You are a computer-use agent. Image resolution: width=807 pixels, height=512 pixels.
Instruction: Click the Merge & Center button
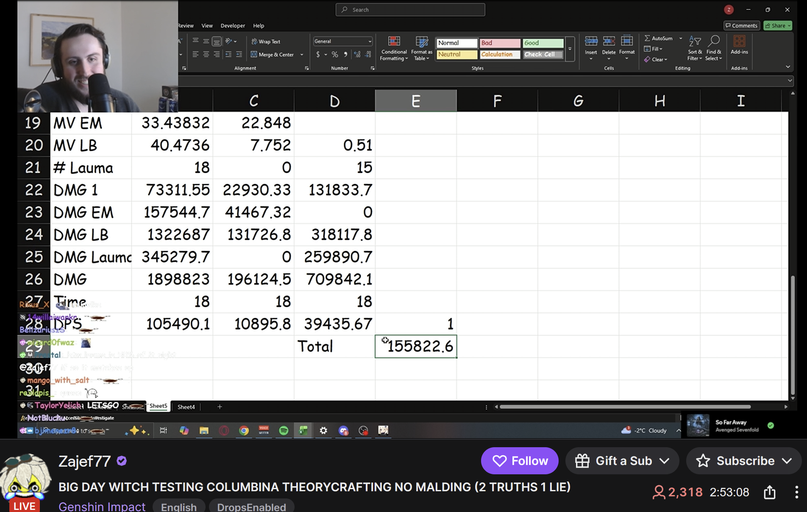click(272, 55)
